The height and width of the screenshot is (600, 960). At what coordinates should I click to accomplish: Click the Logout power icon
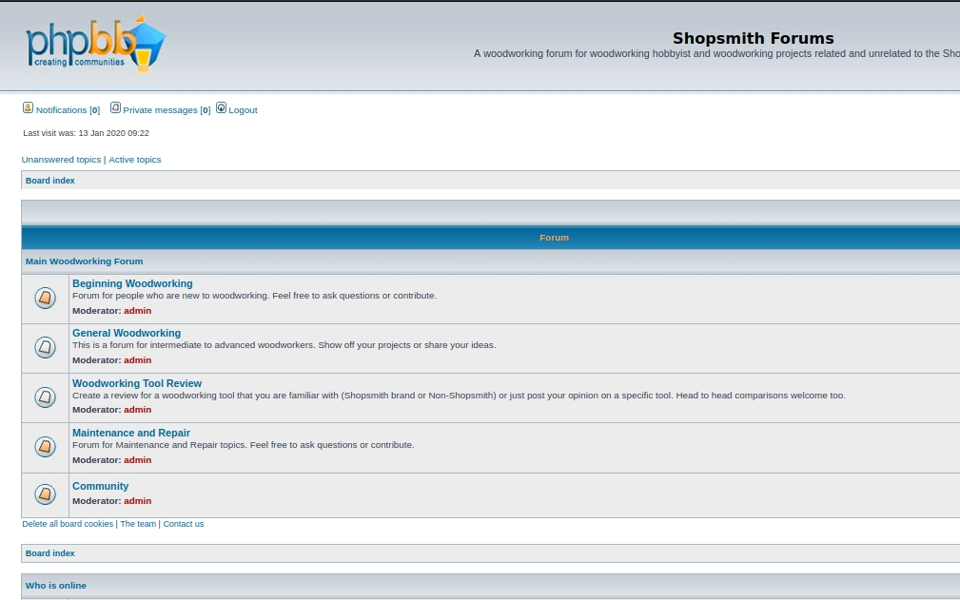(x=221, y=107)
